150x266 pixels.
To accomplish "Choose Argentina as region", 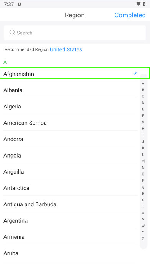I will click(x=70, y=220).
